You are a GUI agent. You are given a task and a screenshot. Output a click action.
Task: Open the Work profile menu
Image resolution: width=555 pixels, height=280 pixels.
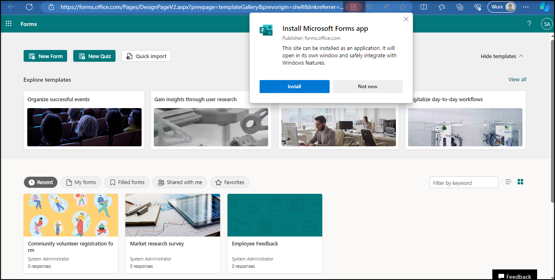(x=502, y=7)
